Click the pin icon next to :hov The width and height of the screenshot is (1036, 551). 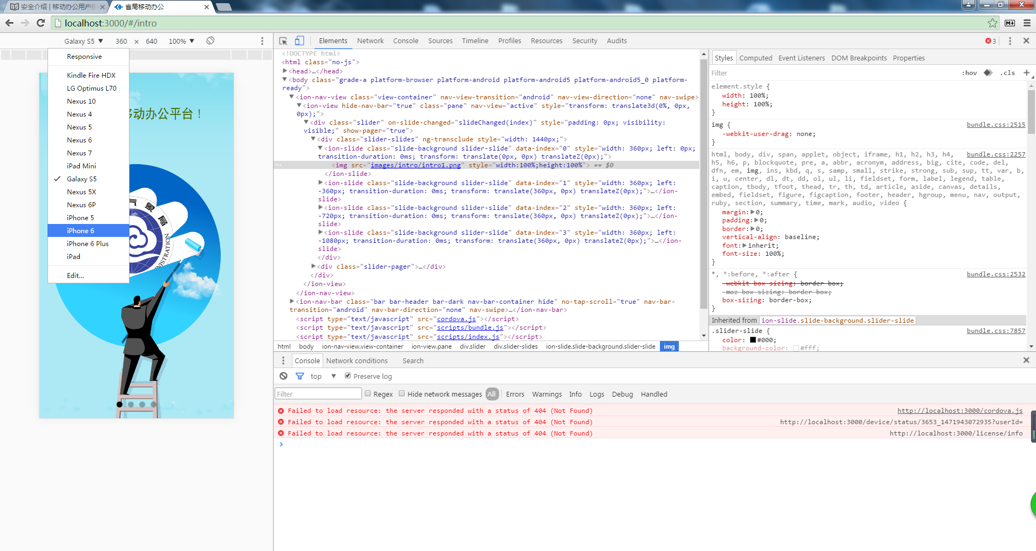click(x=988, y=73)
